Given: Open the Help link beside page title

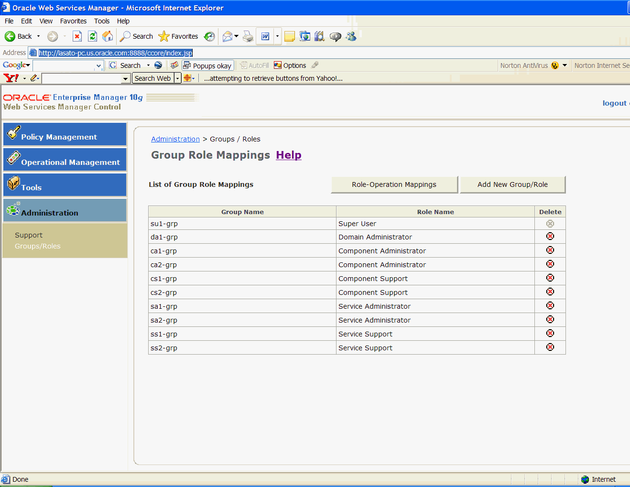Looking at the screenshot, I should [x=289, y=155].
